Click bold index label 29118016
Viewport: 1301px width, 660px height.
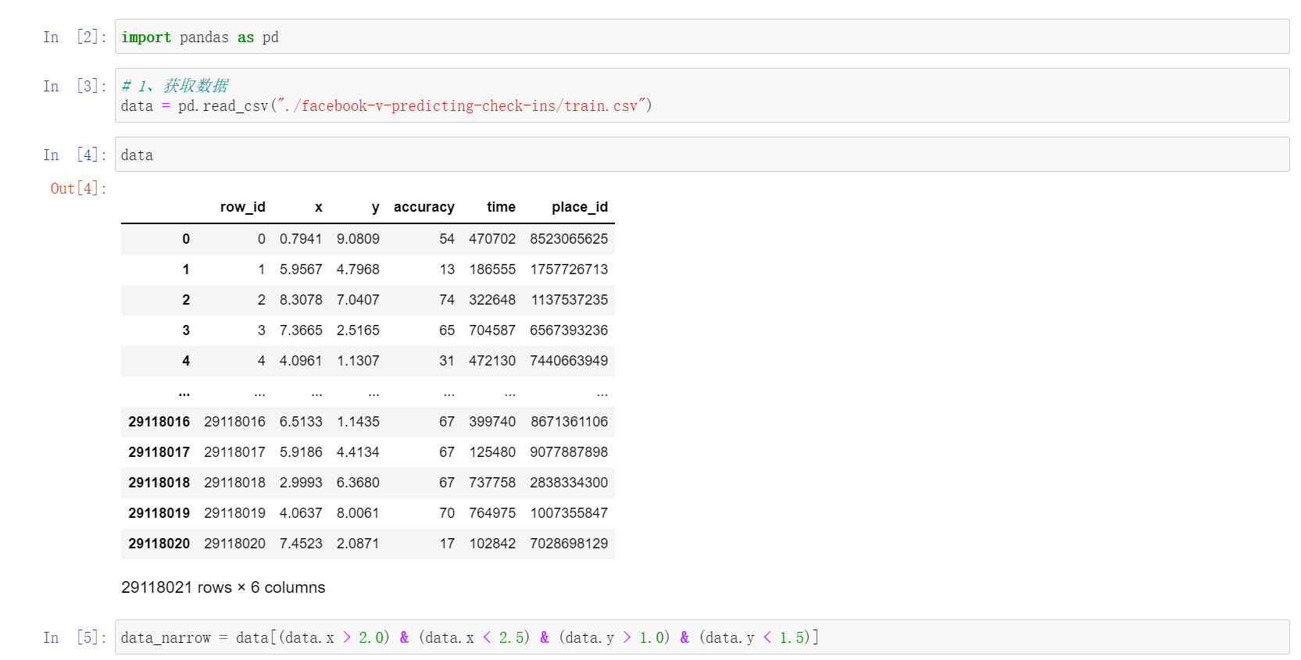pos(159,422)
